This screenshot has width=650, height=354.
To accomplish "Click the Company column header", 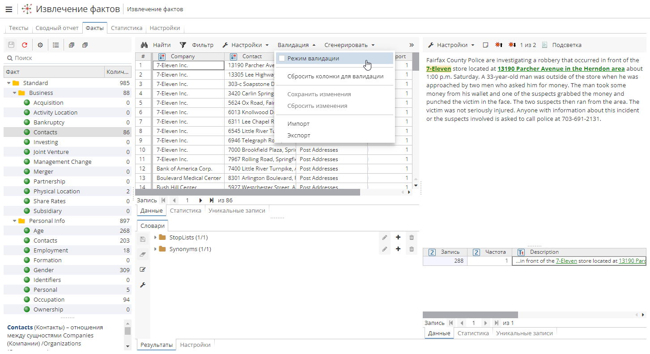I will tap(188, 56).
